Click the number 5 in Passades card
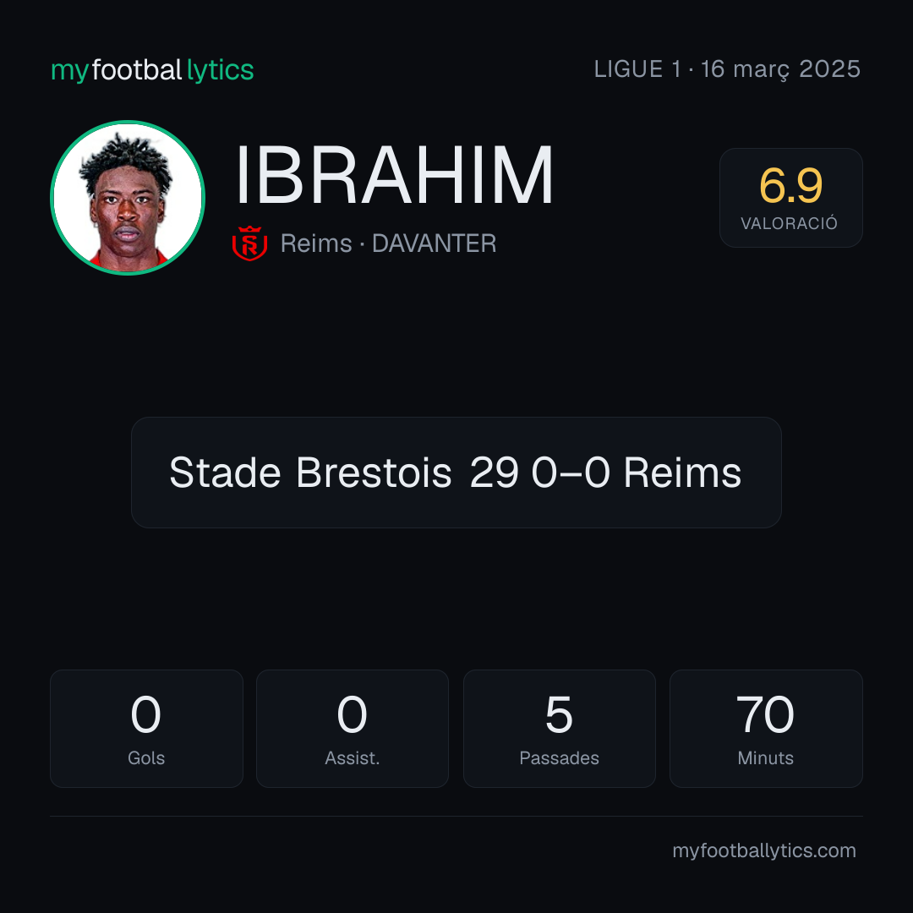 pyautogui.click(x=559, y=714)
